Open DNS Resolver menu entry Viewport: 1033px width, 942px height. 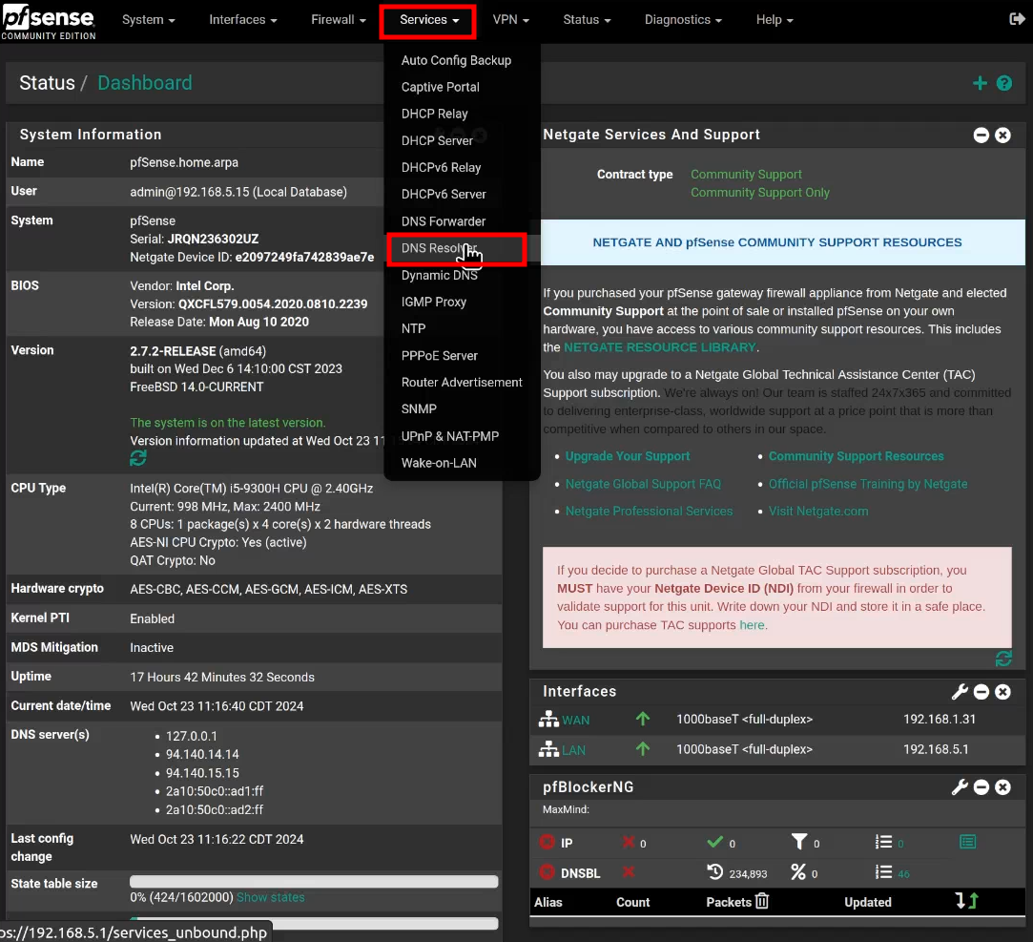point(439,248)
